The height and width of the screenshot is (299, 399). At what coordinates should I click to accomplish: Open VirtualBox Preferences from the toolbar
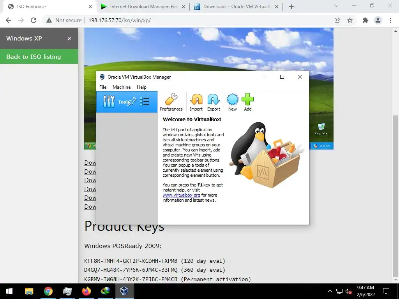coord(171,102)
